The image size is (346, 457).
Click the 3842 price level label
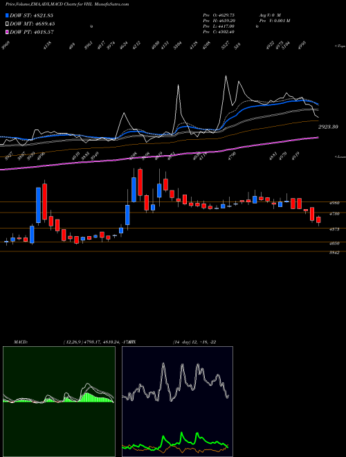click(x=334, y=253)
